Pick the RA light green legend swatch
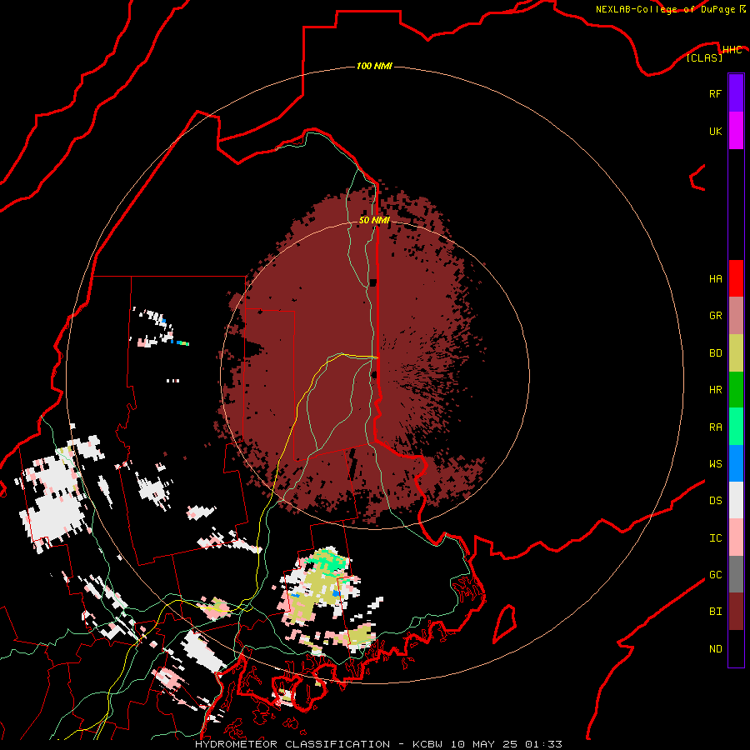750x750 pixels. 736,427
